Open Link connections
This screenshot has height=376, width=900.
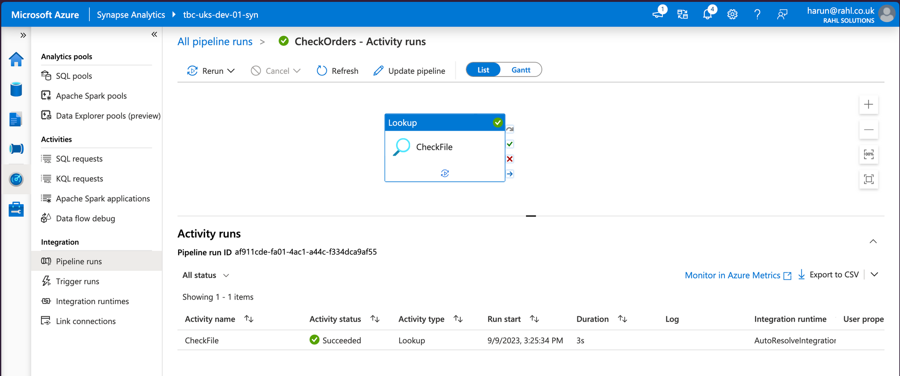pyautogui.click(x=85, y=321)
